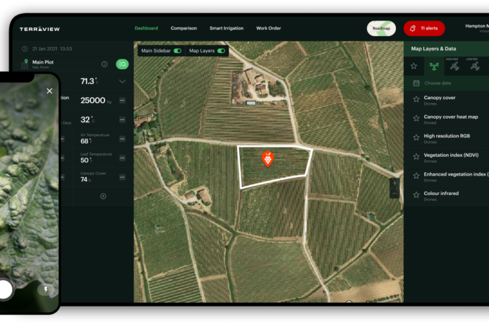The height and width of the screenshot is (325, 489).
Task: Star the Colour infrared layer
Action: [x=416, y=195]
